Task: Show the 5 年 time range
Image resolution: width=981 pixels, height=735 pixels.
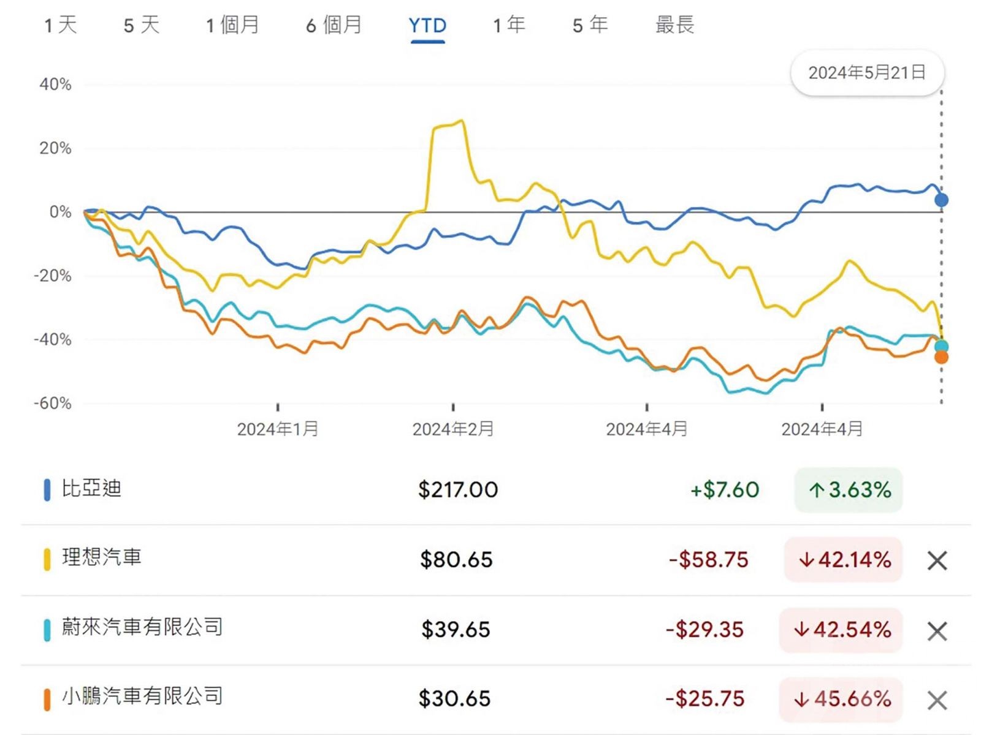Action: click(590, 25)
